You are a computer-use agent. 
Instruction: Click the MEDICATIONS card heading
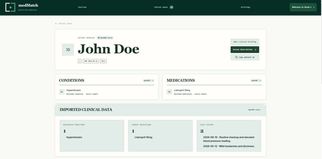[x=181, y=80]
